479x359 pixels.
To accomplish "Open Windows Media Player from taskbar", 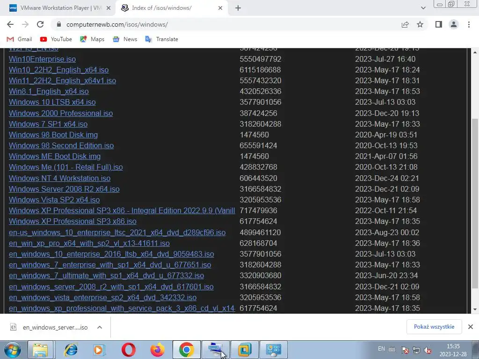I will [x=99, y=350].
